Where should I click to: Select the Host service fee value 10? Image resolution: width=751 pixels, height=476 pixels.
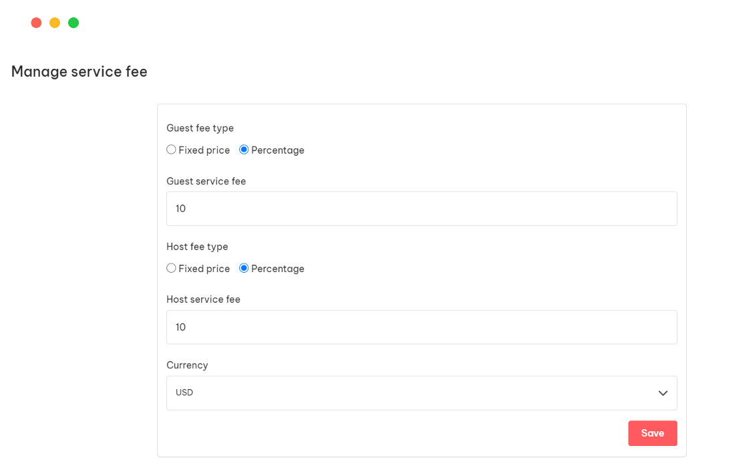pyautogui.click(x=180, y=327)
